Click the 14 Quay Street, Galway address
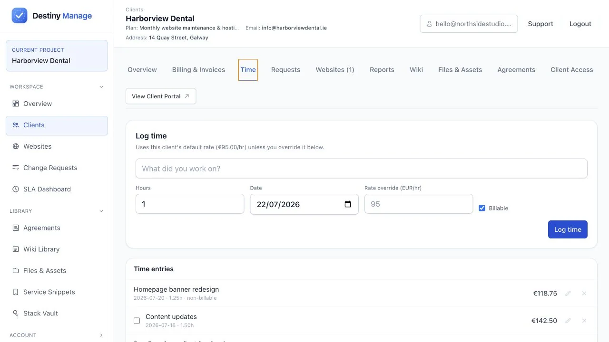Image resolution: width=609 pixels, height=342 pixels. click(178, 38)
